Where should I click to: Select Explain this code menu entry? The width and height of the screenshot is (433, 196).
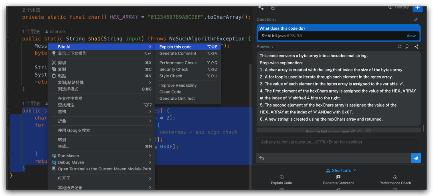pos(176,47)
